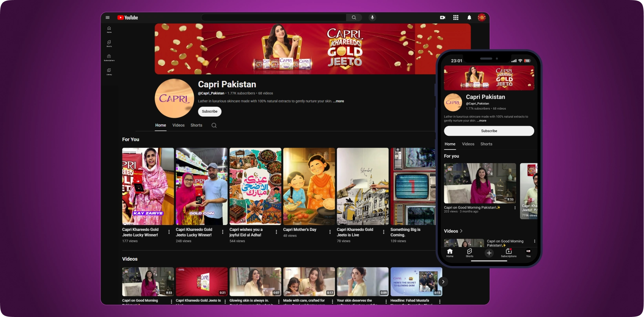Open the hamburger guide menu

coord(108,18)
